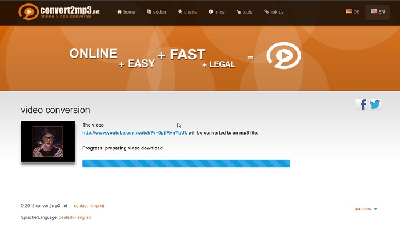The image size is (400, 235).
Task: Open the tools menu item
Action: (244, 12)
